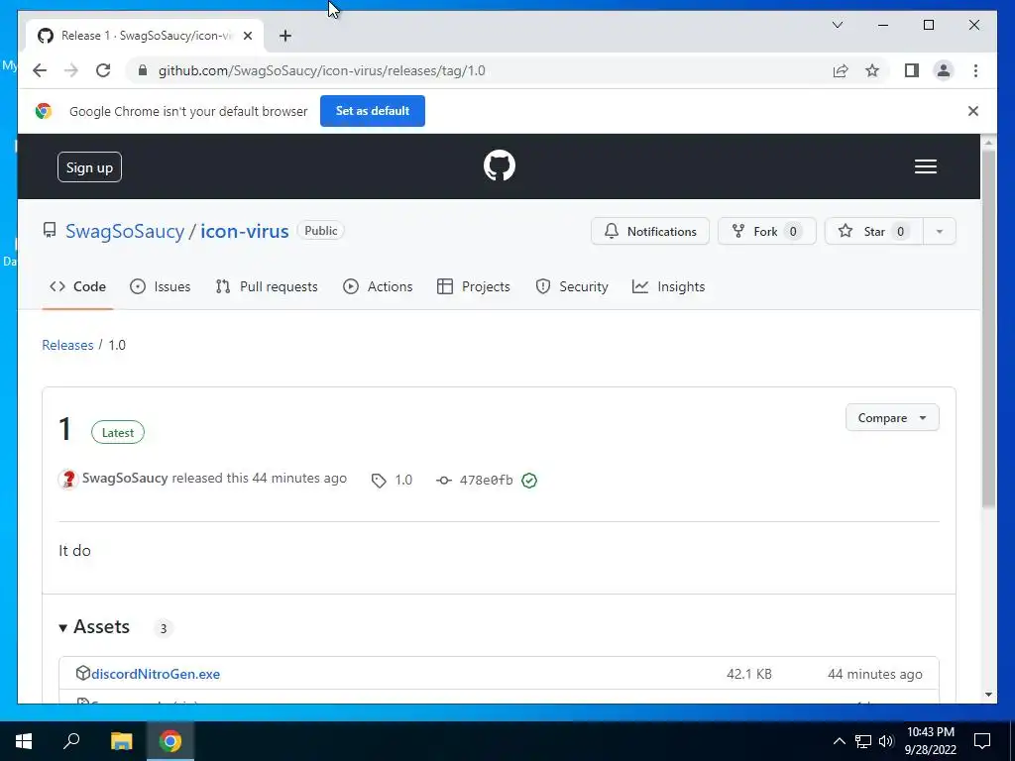1015x761 pixels.
Task: Open the Insights tab
Action: tap(669, 286)
